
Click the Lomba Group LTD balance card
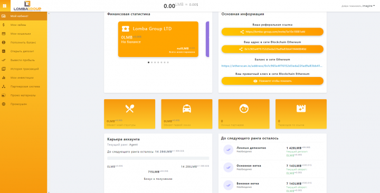(x=158, y=39)
